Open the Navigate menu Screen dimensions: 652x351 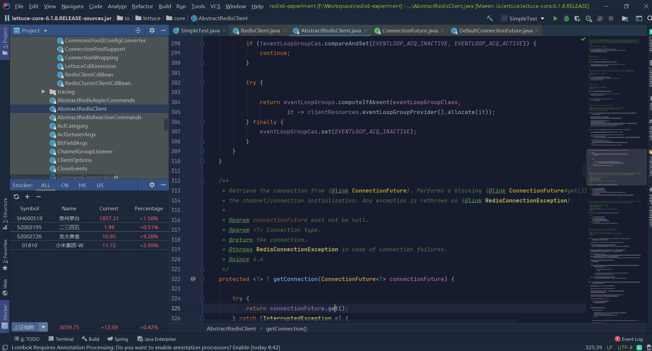click(72, 6)
